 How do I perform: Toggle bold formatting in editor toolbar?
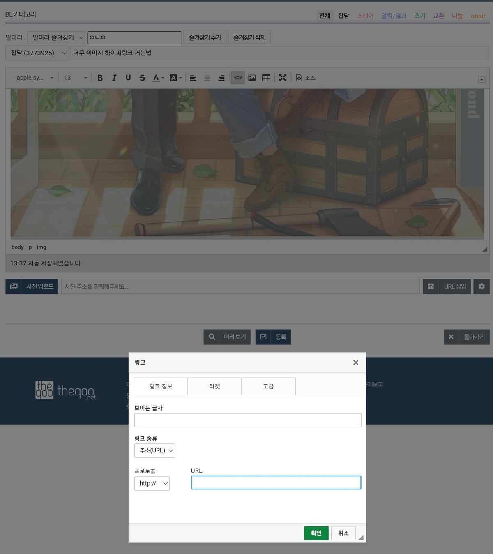100,78
